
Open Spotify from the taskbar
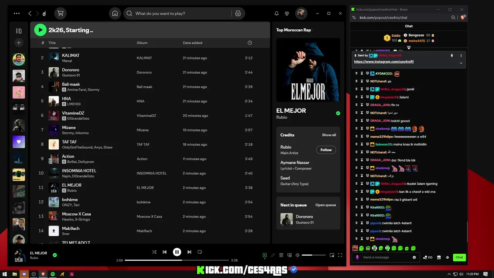tap(53, 274)
